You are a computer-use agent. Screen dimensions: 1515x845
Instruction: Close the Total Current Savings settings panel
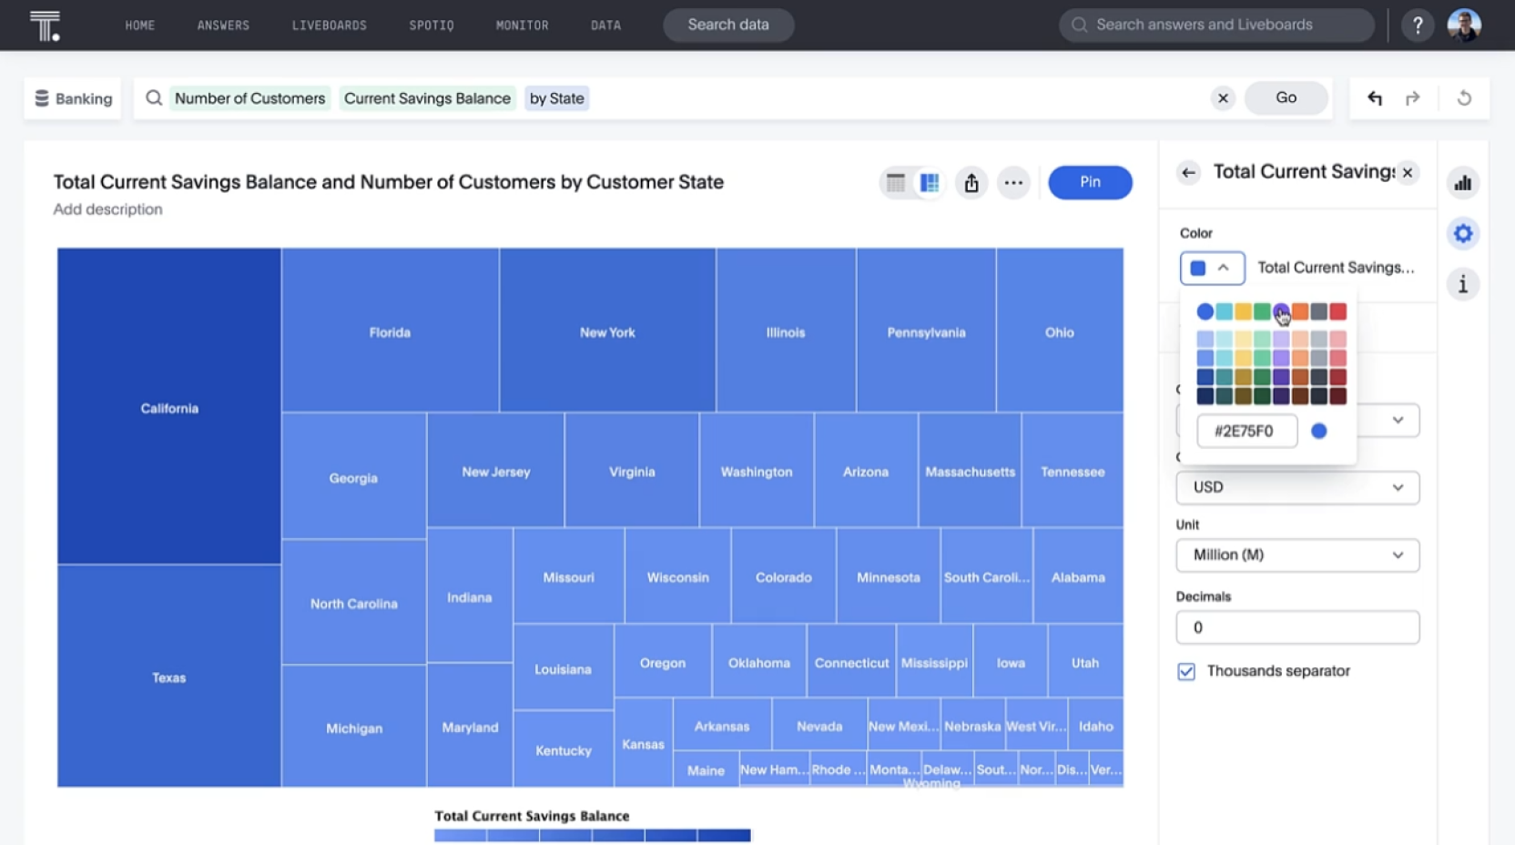click(1408, 172)
